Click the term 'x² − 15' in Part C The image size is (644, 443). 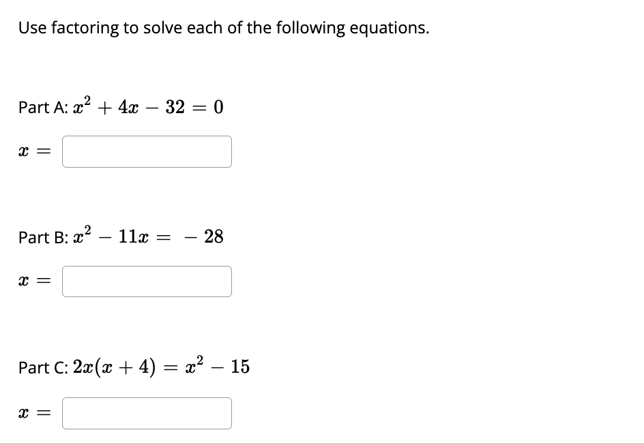pyautogui.click(x=219, y=367)
